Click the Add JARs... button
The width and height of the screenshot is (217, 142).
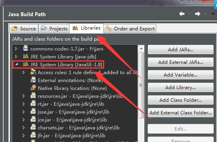click(181, 50)
